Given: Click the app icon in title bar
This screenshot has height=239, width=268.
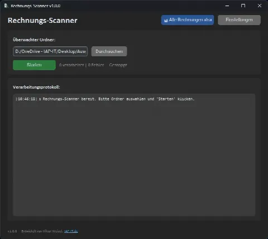Looking at the screenshot, I should pos(6,6).
